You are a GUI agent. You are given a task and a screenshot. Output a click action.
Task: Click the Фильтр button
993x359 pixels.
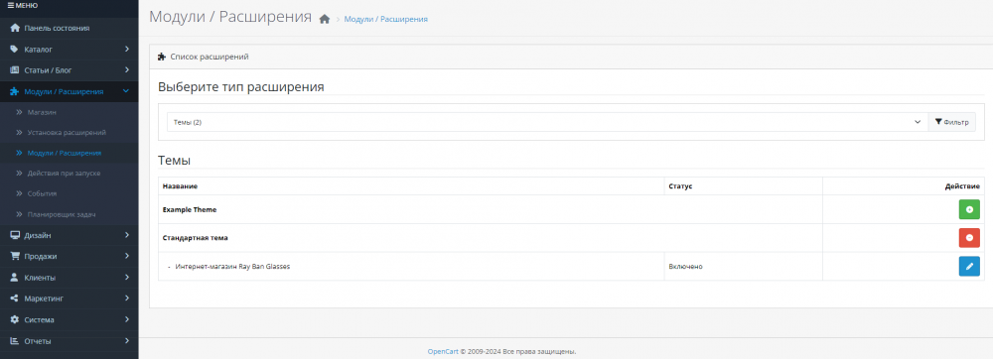point(952,122)
